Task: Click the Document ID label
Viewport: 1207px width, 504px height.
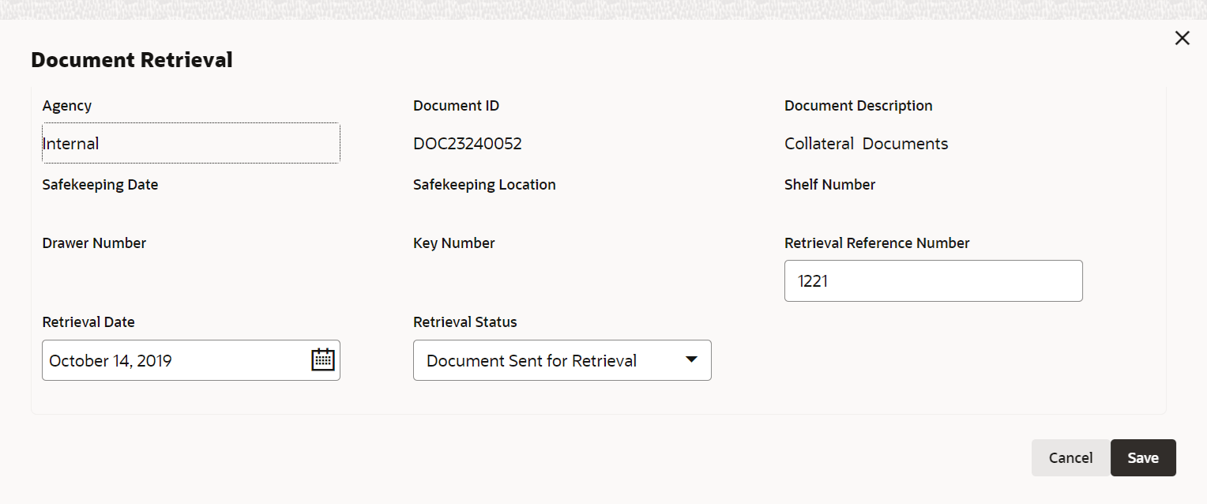Action: [457, 106]
